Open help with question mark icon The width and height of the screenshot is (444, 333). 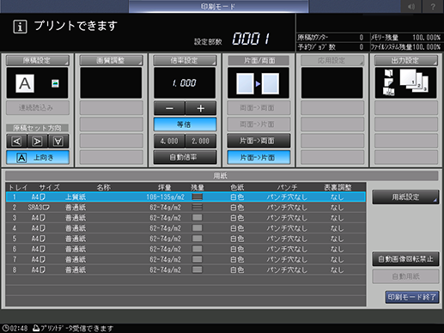(433, 6)
